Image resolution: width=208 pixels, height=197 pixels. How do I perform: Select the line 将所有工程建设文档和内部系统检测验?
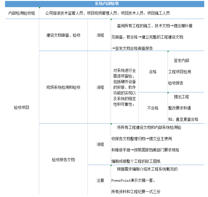(149, 127)
